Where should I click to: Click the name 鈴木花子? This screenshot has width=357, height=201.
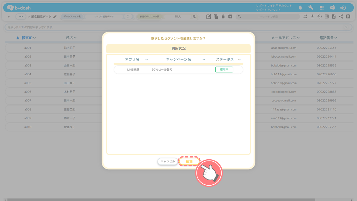(x=70, y=48)
